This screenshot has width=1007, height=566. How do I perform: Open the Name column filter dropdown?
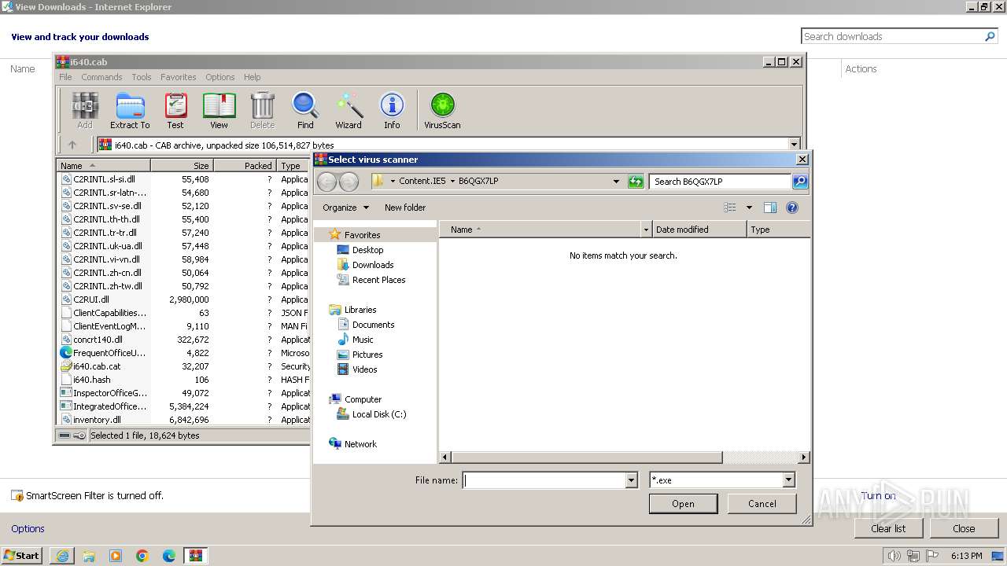(646, 230)
